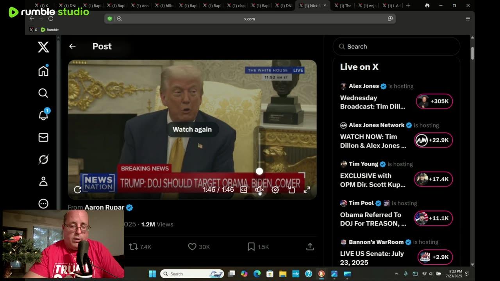Open WATCH NOW: Tim Dillon & Alex Jones title
The width and height of the screenshot is (500, 281).
[373, 141]
